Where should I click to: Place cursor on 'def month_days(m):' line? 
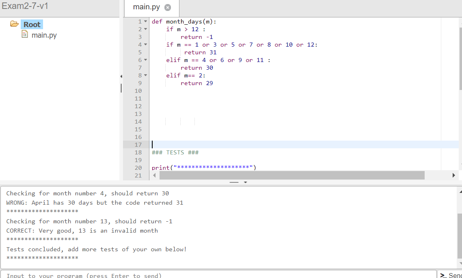point(184,21)
